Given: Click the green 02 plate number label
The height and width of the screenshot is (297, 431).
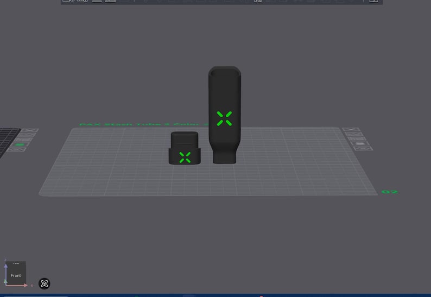Looking at the screenshot, I should [390, 192].
